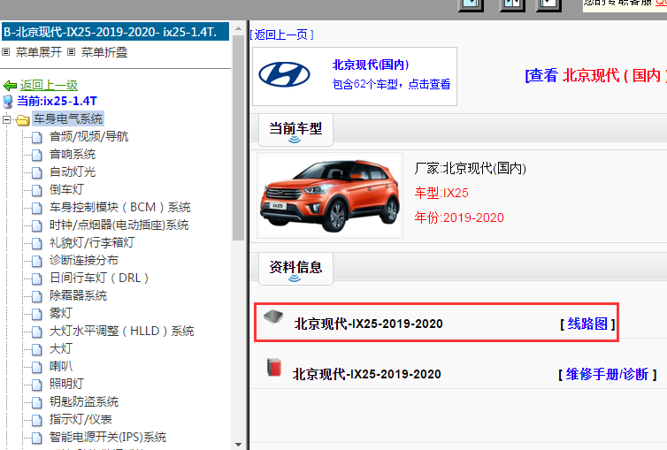
Task: Select 雾灯 tree item
Action: [x=61, y=313]
